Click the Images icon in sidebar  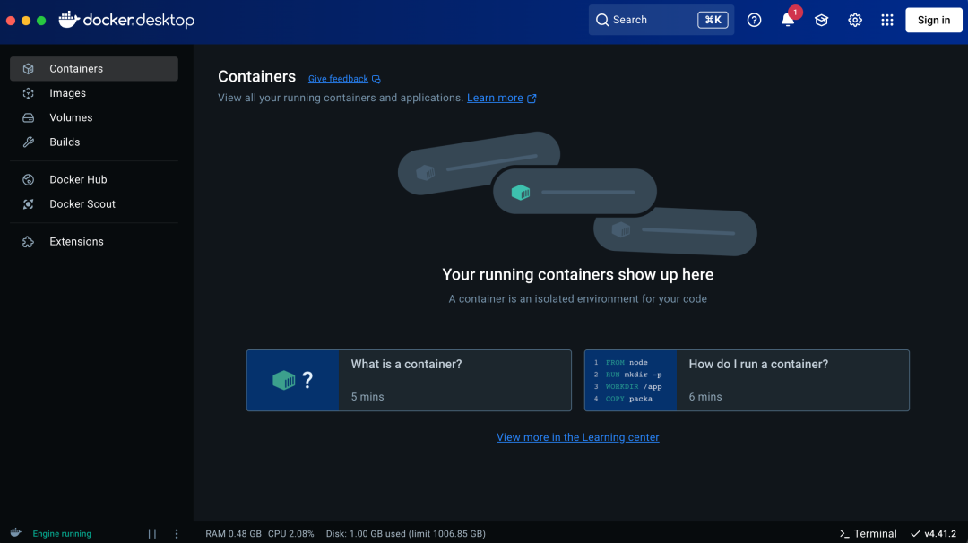pyautogui.click(x=29, y=93)
